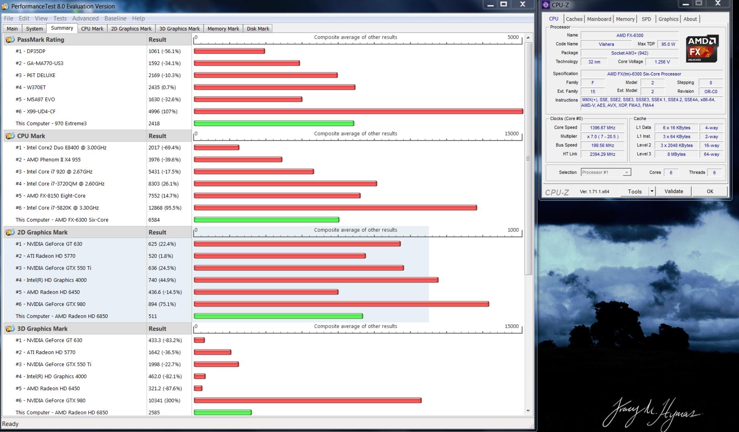Open the Help menu
The height and width of the screenshot is (432, 739).
[x=138, y=18]
